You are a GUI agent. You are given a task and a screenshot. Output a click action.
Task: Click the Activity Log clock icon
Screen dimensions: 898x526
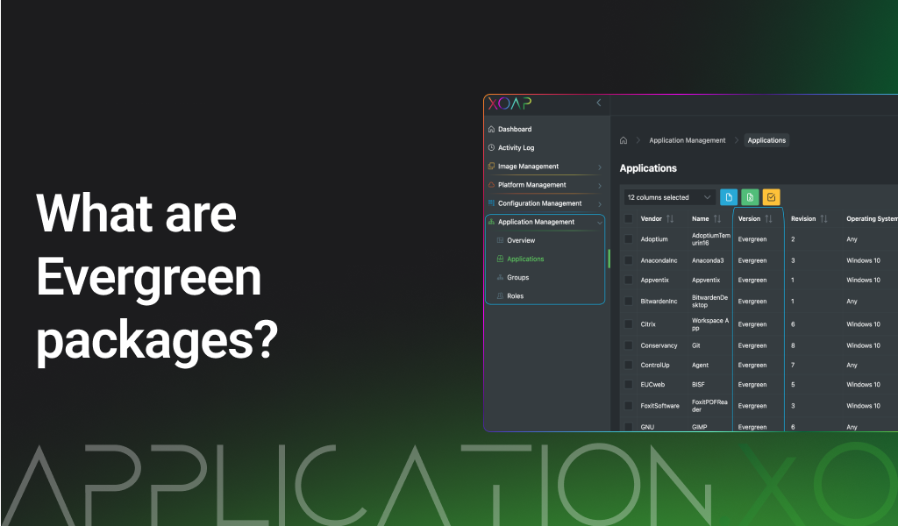(x=493, y=147)
